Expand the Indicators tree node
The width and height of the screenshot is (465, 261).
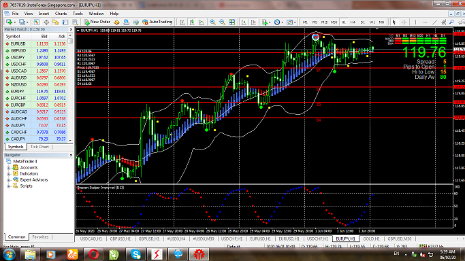click(8, 174)
